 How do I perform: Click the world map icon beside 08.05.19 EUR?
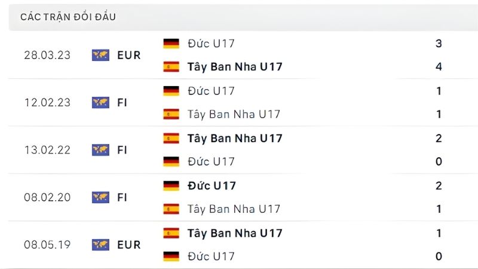100,244
